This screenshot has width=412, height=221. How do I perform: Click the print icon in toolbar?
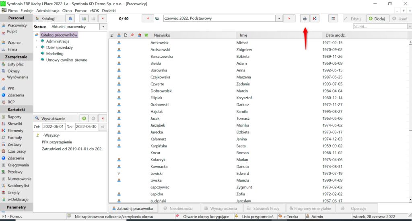point(305,18)
